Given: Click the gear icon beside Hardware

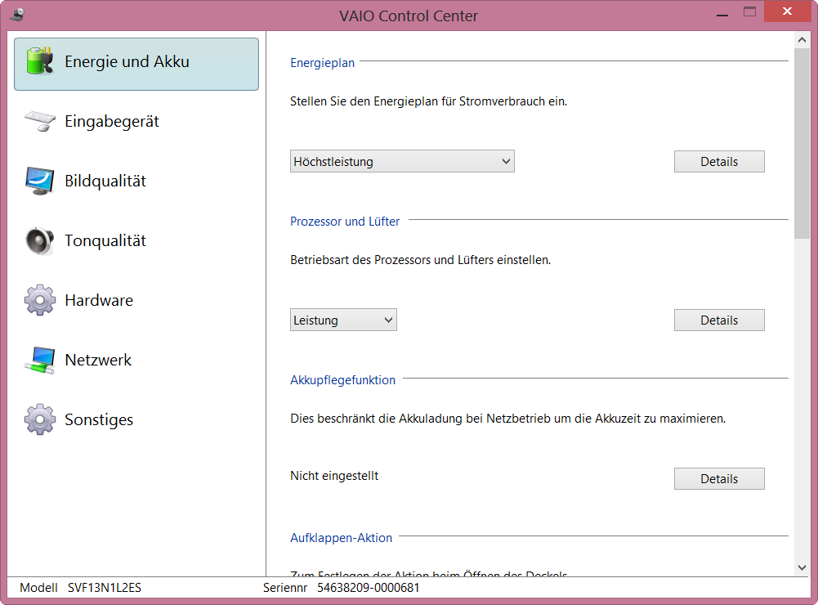Looking at the screenshot, I should tap(40, 300).
